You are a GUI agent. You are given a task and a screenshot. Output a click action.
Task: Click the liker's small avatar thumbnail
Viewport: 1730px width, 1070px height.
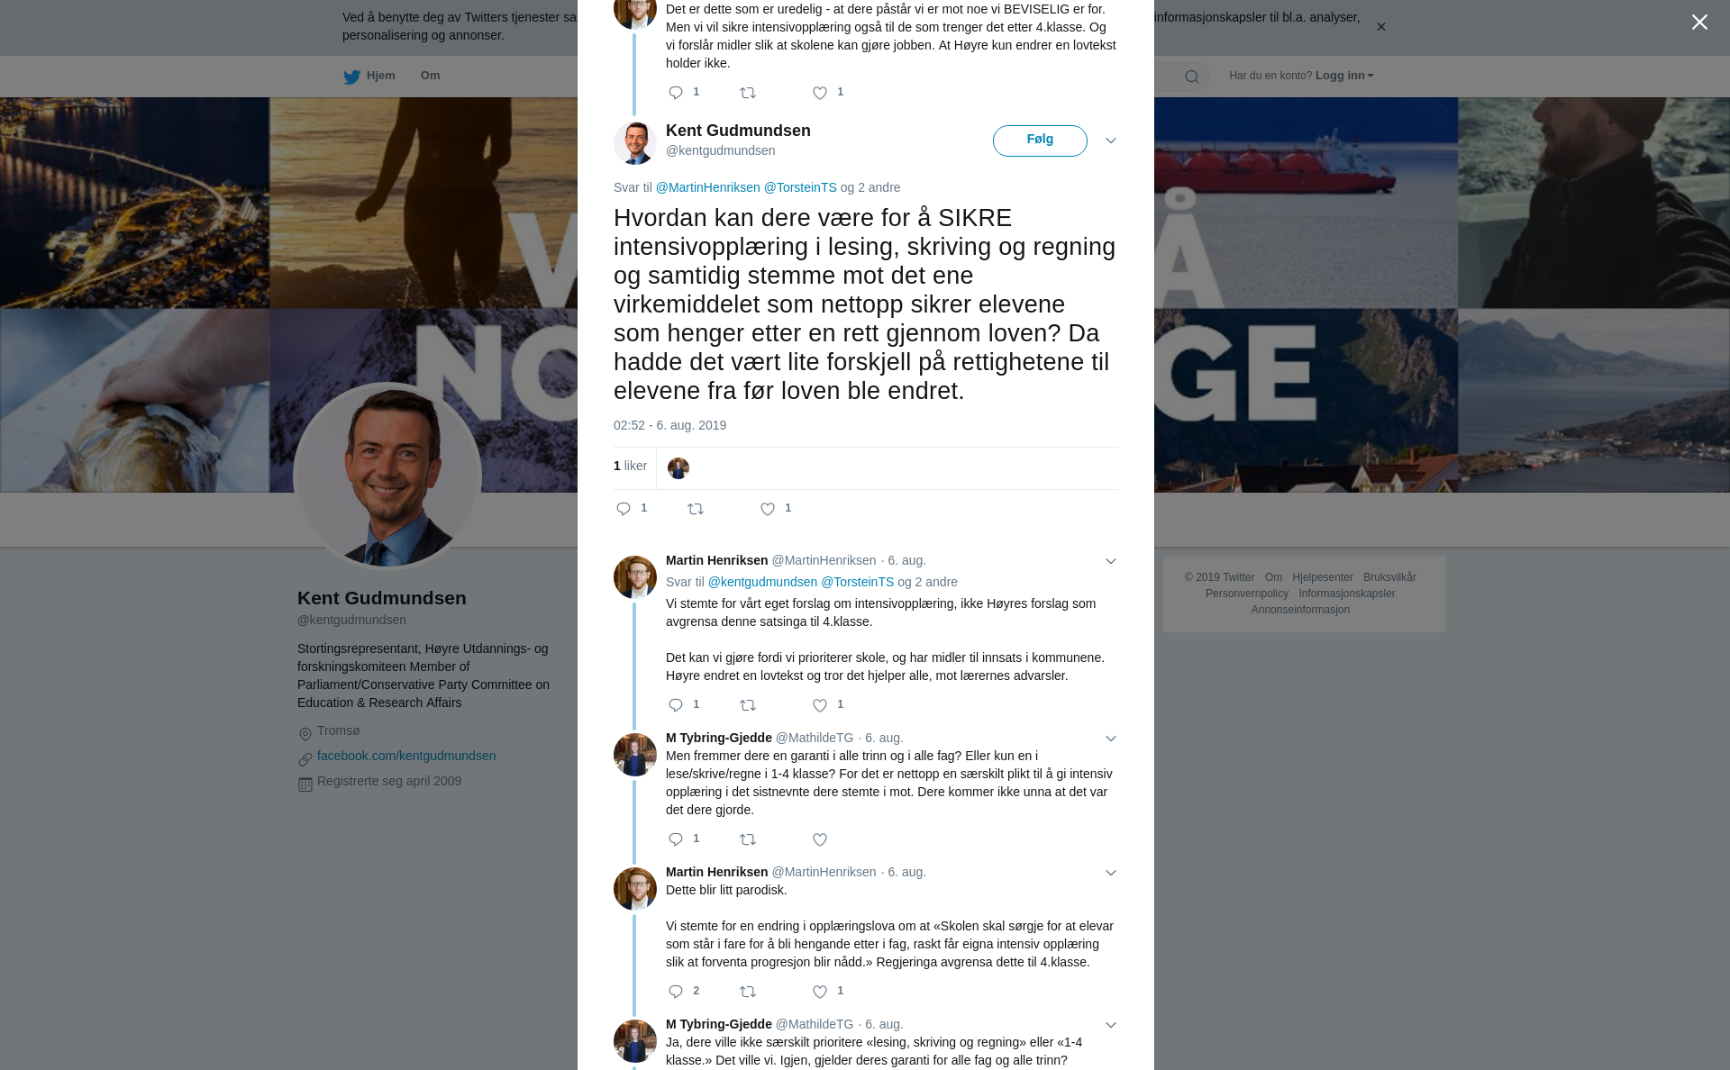[678, 468]
